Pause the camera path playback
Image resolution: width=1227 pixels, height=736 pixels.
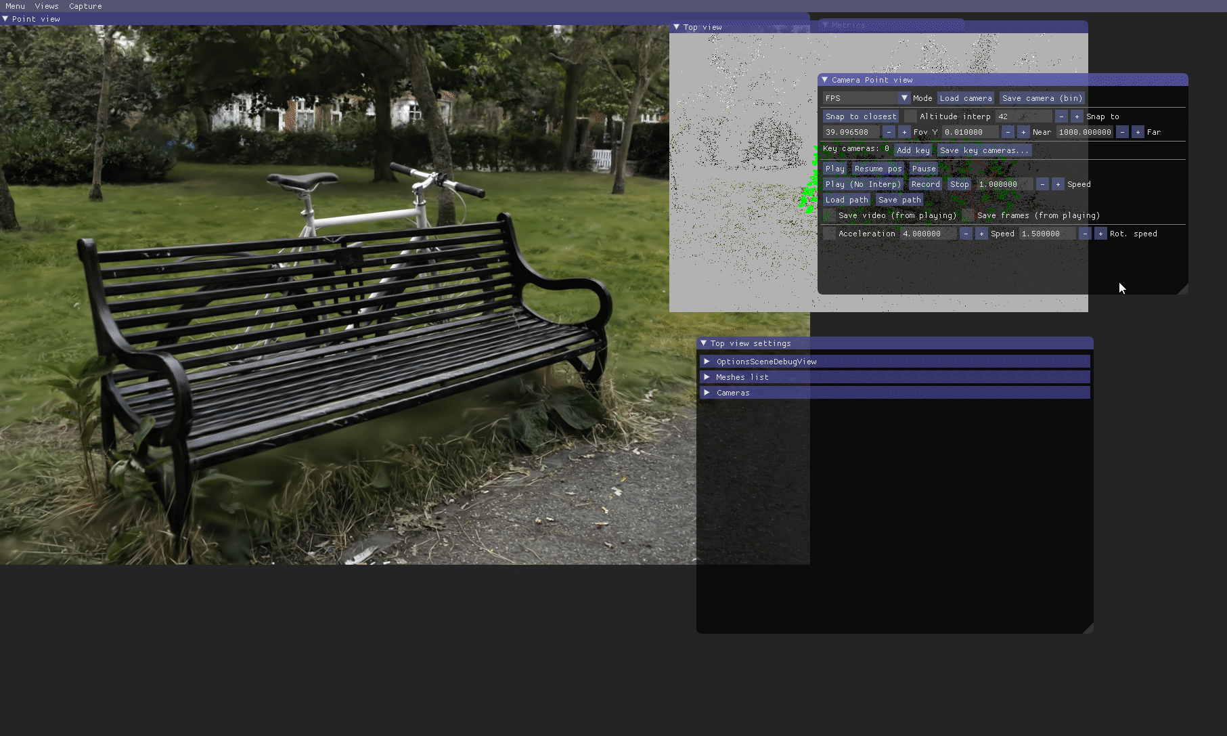point(924,169)
